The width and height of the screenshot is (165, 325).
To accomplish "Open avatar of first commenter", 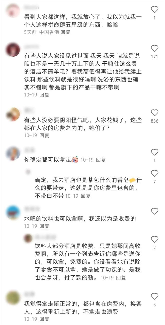I will (13, 11).
